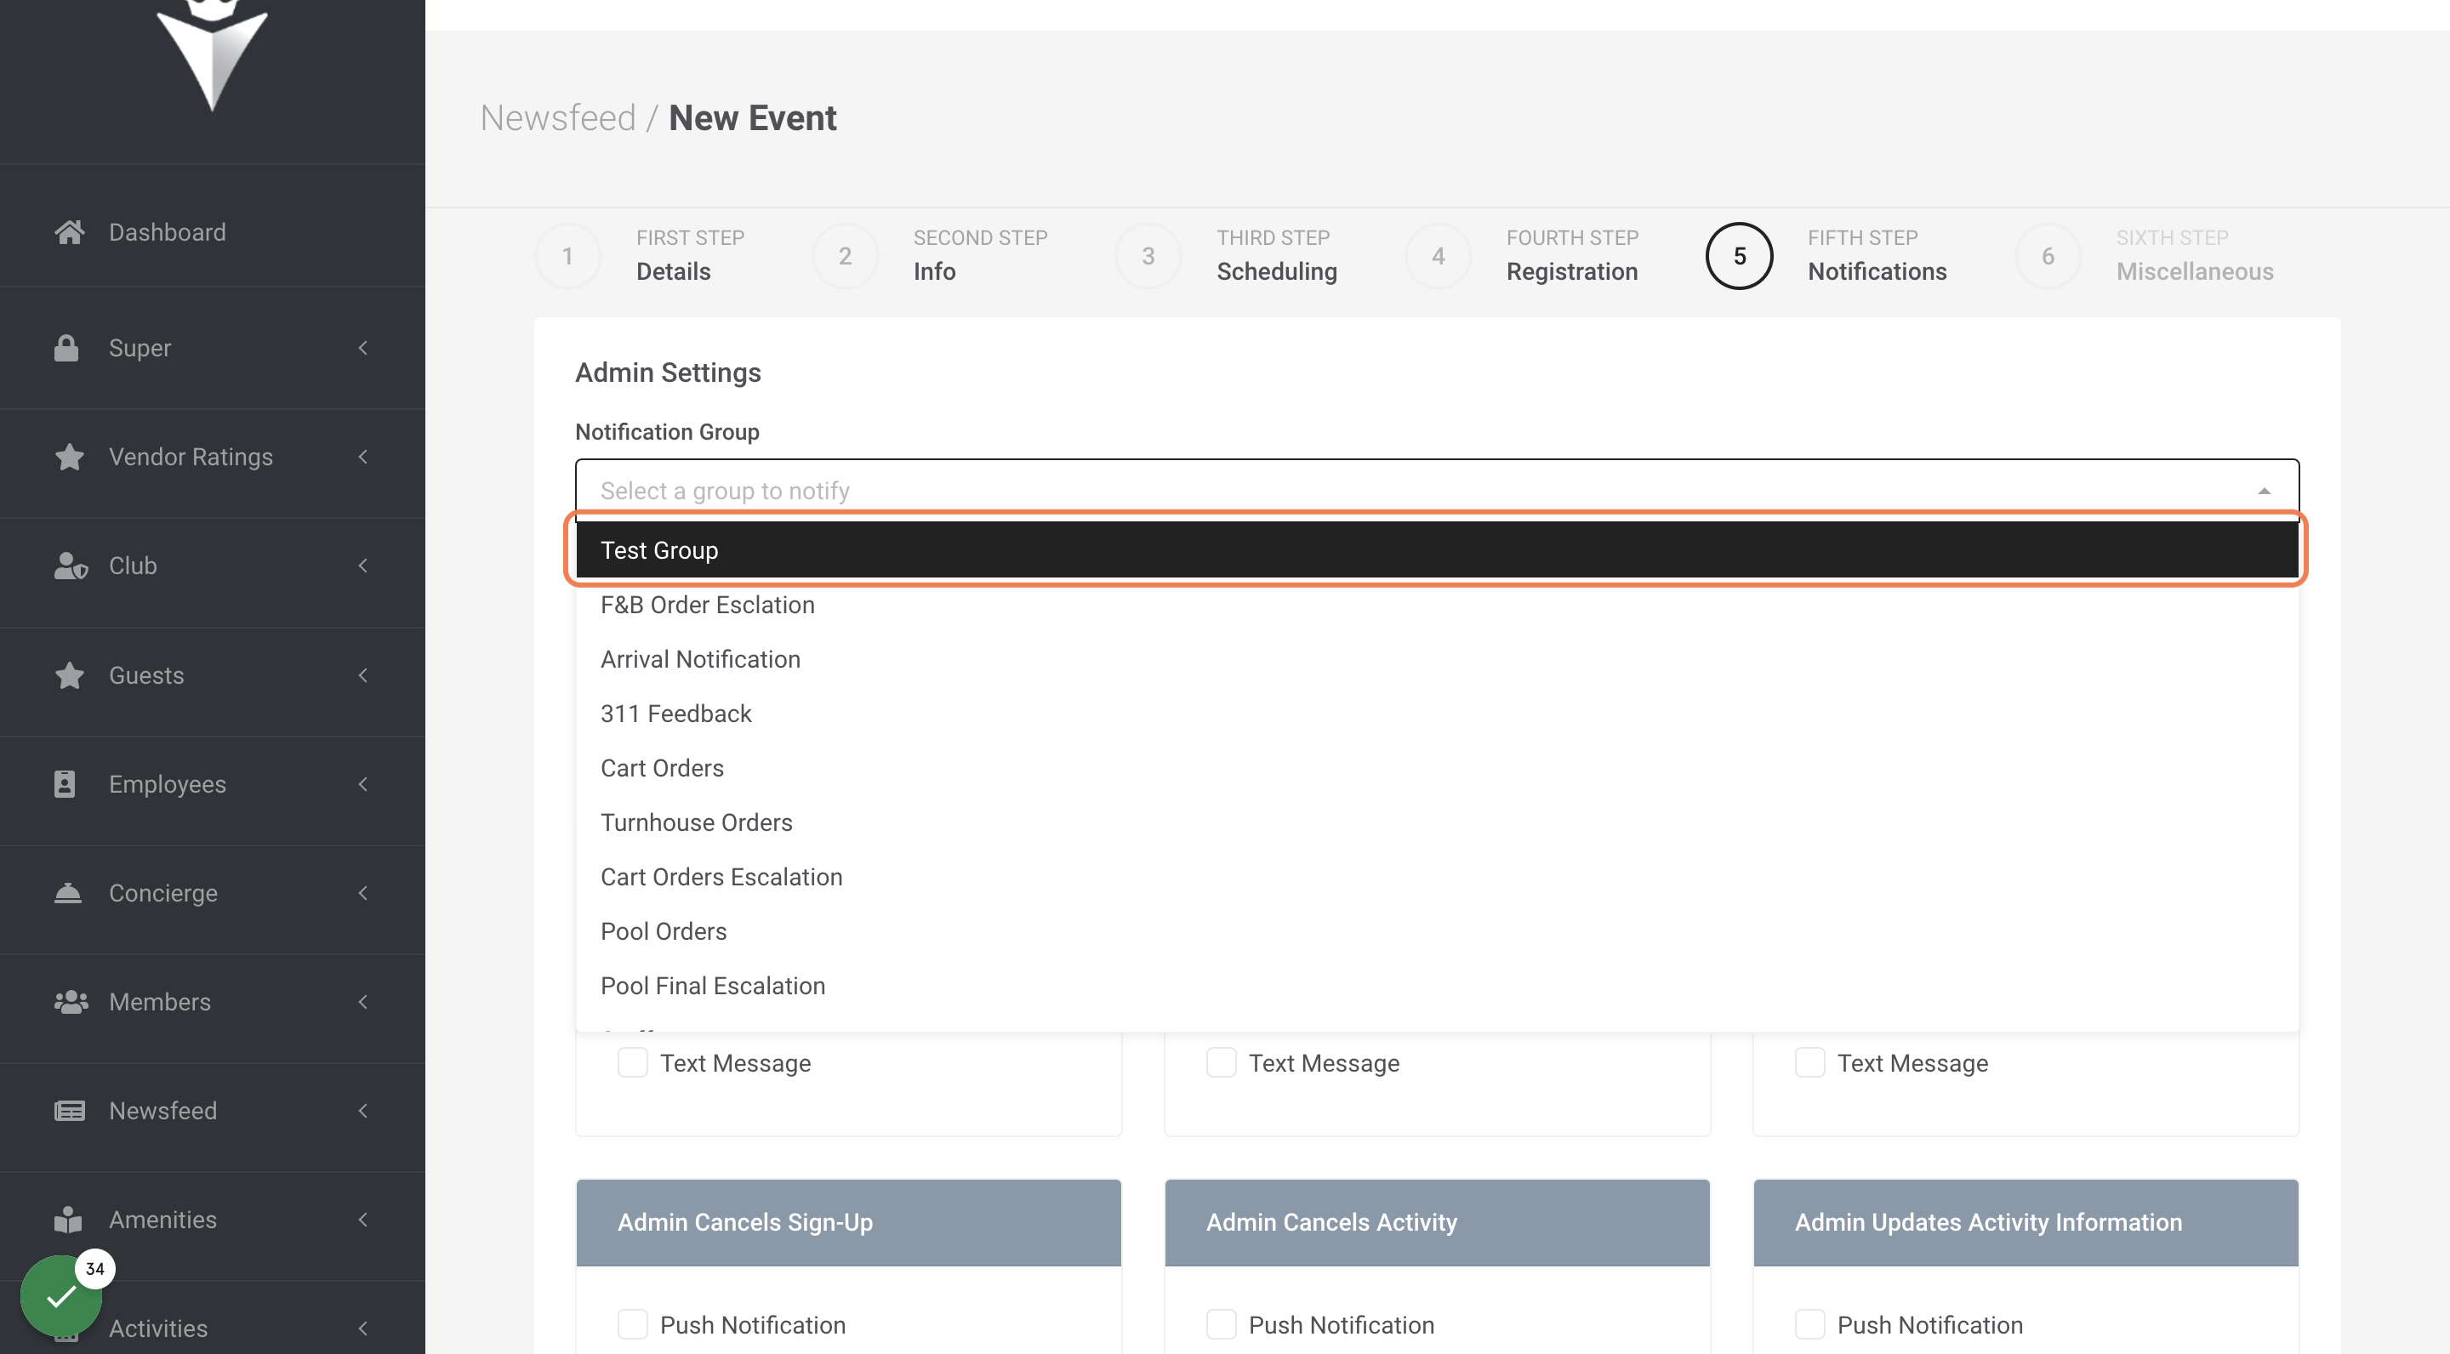Click the Newsfeed newspaper icon
Viewport: 2450px width, 1354px height.
70,1111
